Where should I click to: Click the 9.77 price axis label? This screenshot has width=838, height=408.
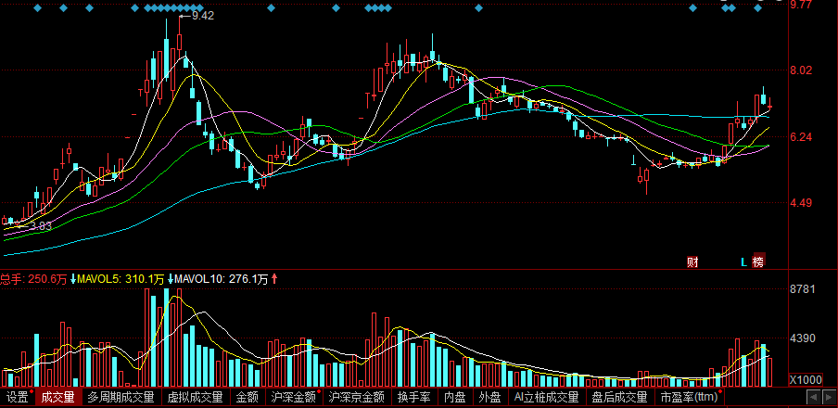click(x=801, y=5)
